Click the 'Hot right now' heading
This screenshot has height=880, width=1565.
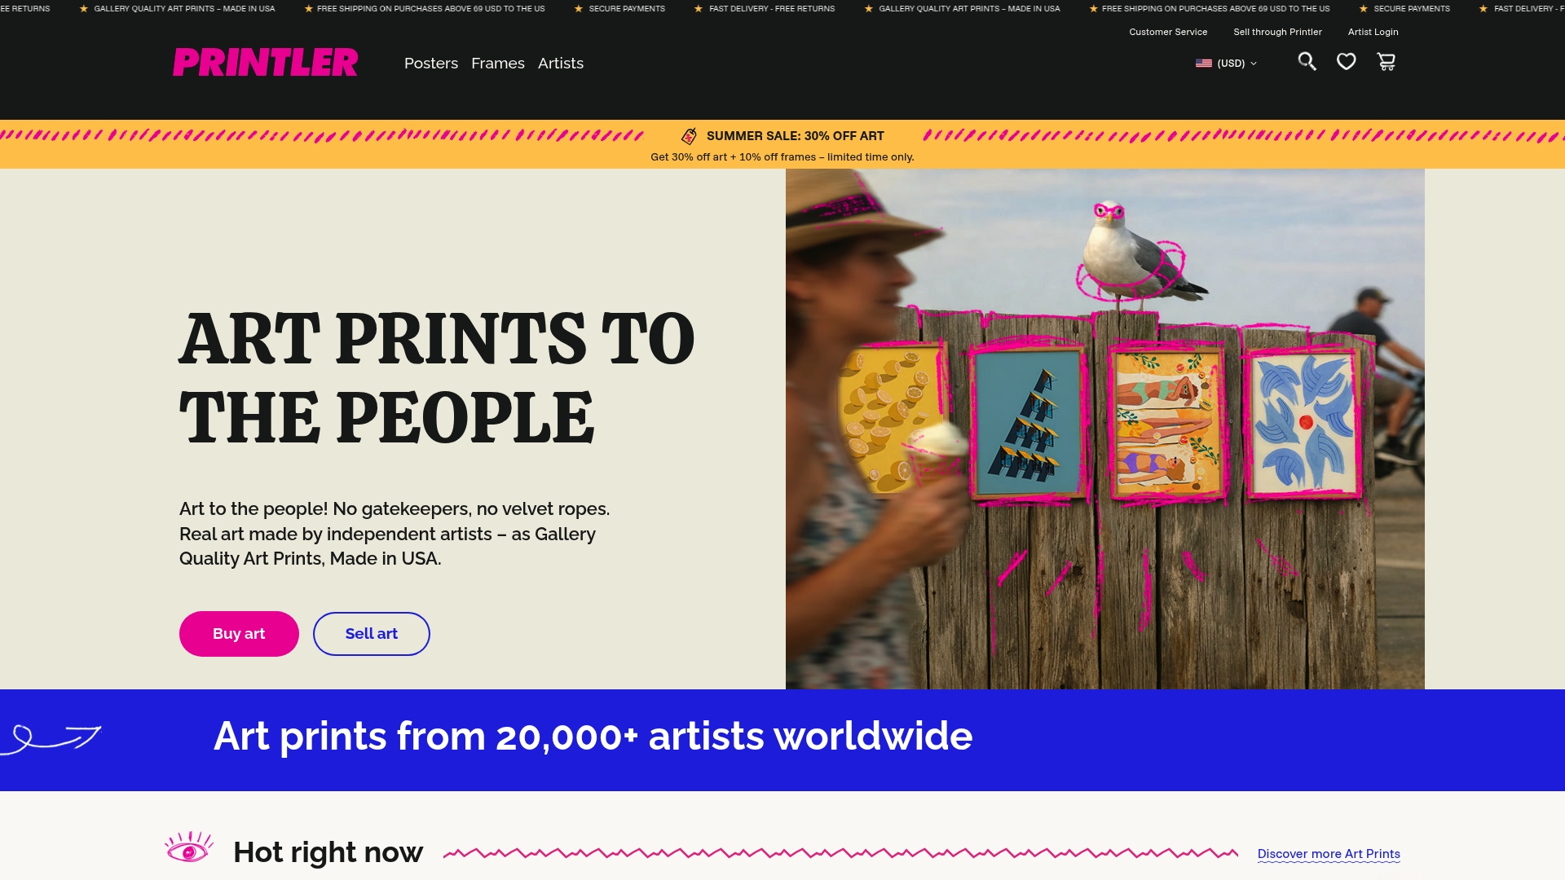[328, 852]
